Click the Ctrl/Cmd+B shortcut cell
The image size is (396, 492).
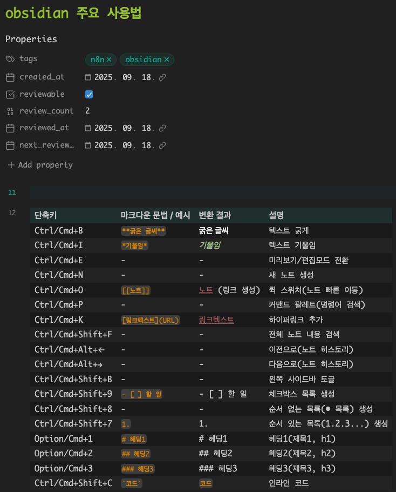coord(59,231)
